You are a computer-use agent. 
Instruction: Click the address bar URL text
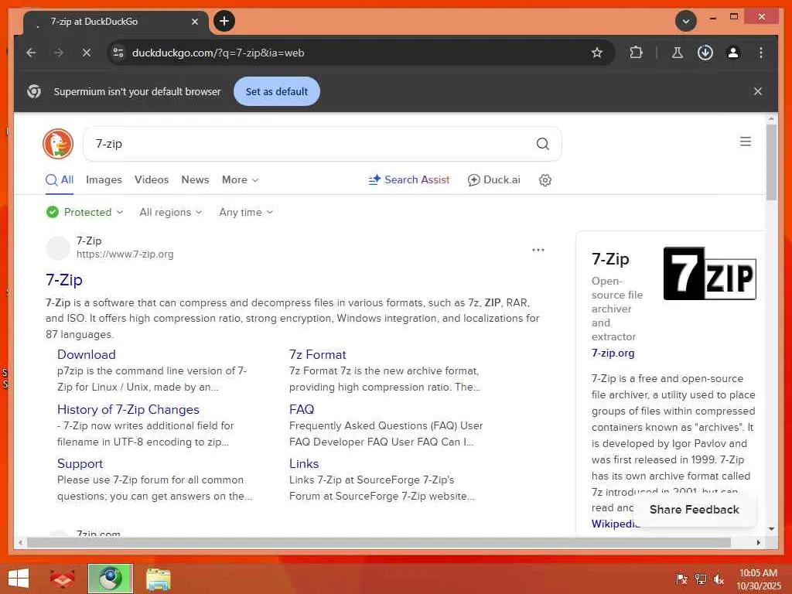tap(218, 53)
